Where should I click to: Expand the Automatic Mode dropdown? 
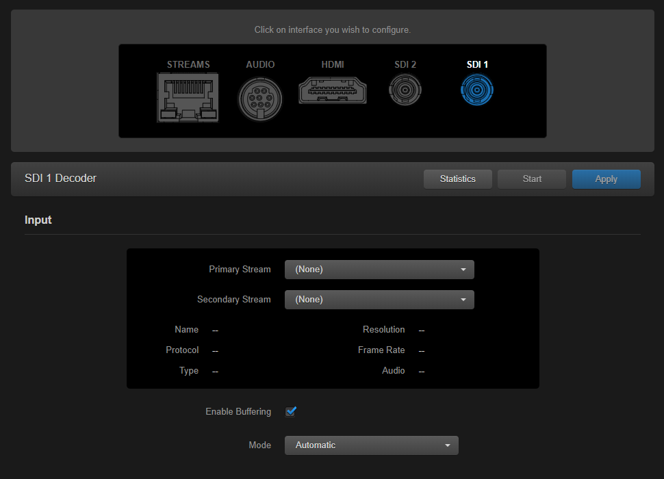[372, 445]
